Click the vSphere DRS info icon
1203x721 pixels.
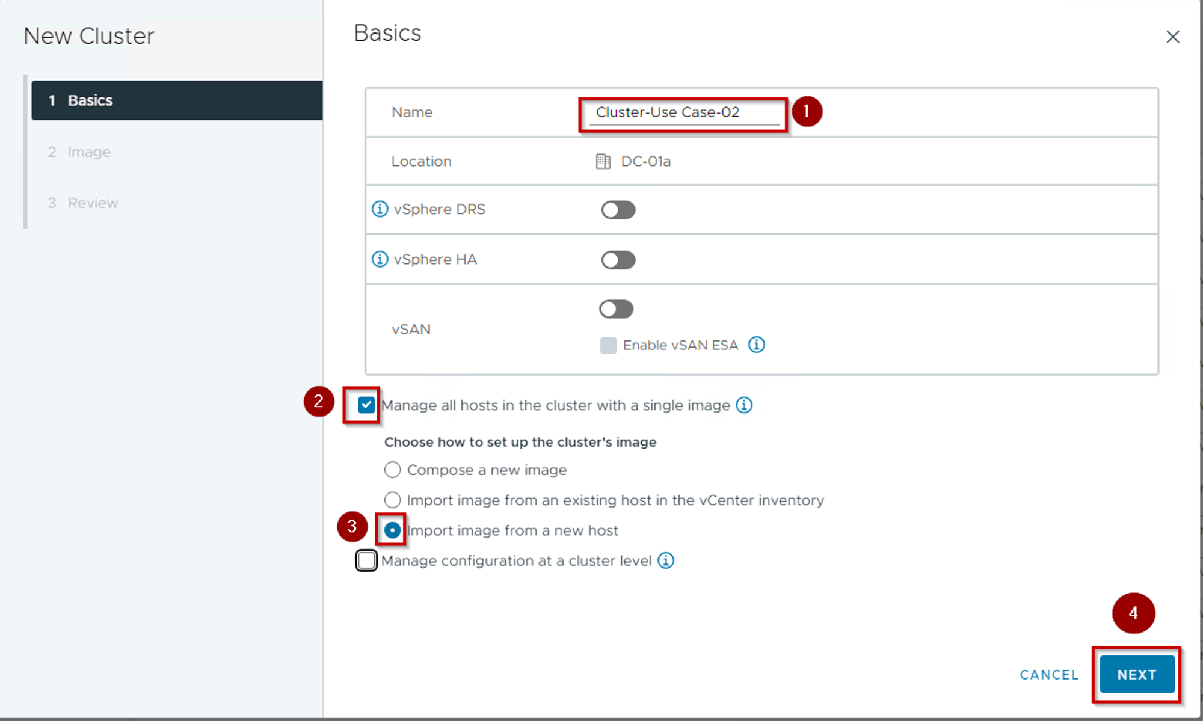[380, 209]
